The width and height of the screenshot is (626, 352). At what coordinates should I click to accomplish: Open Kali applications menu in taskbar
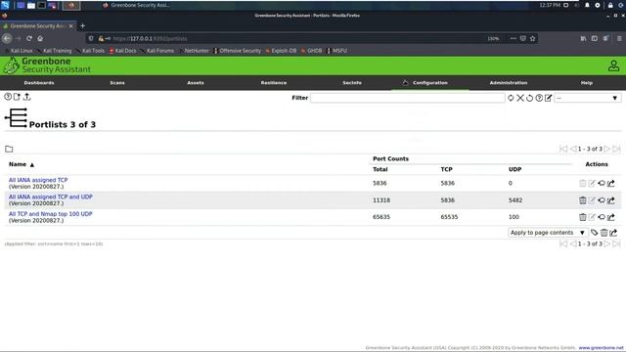[5, 5]
